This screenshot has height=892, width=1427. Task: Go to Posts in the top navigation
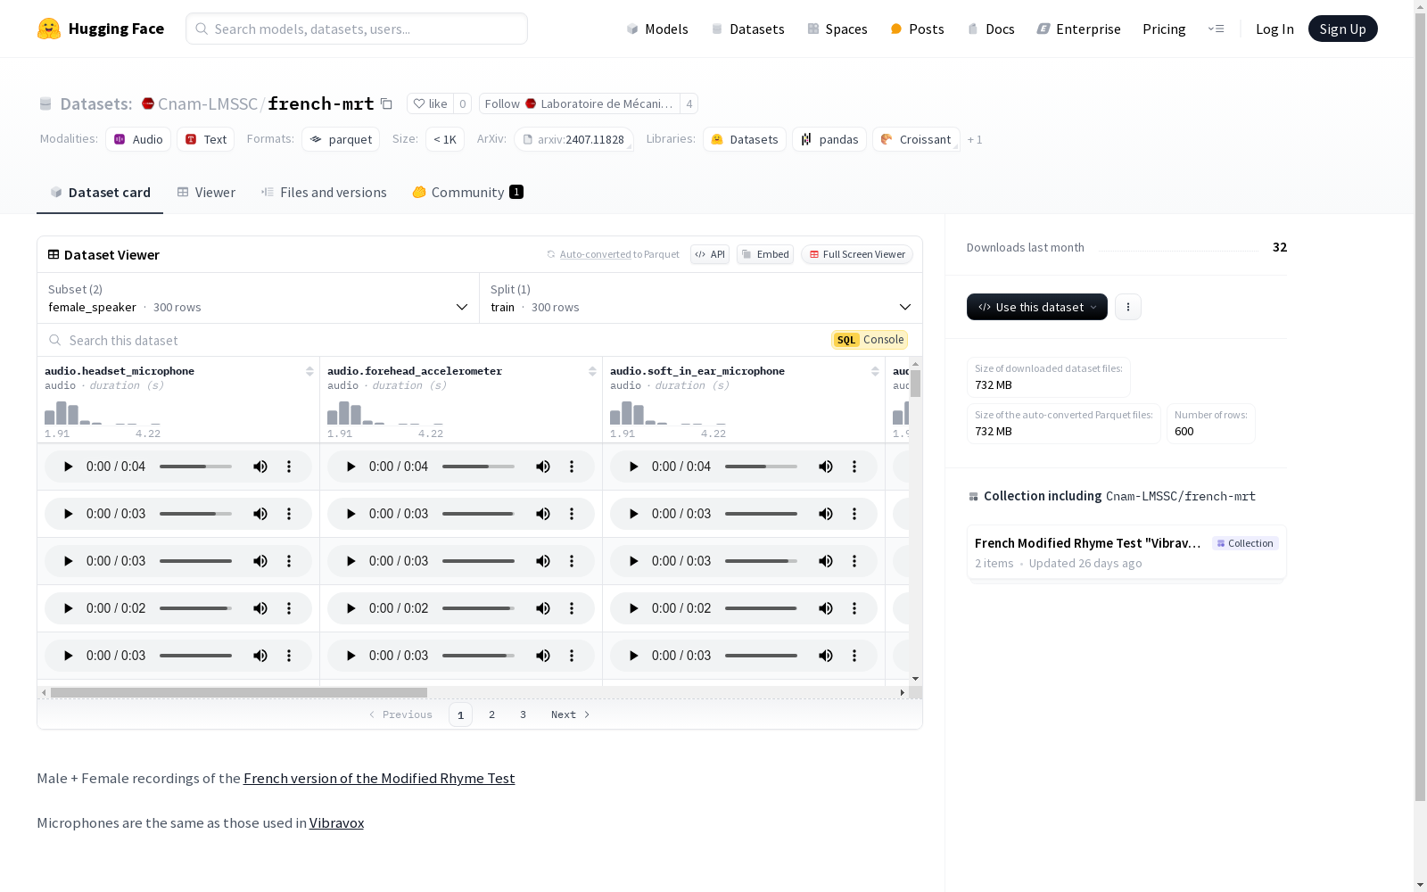tap(918, 29)
